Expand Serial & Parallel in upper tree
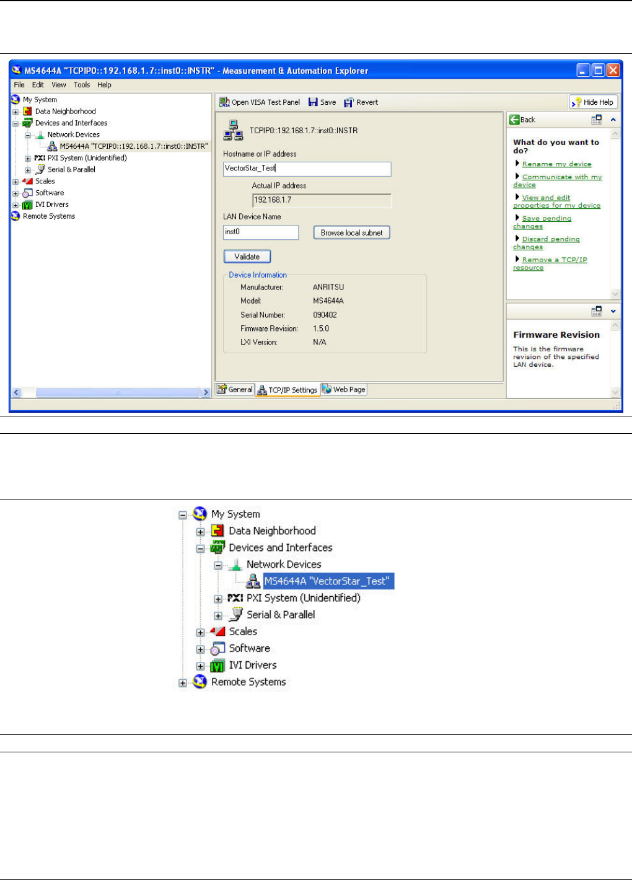 click(28, 170)
